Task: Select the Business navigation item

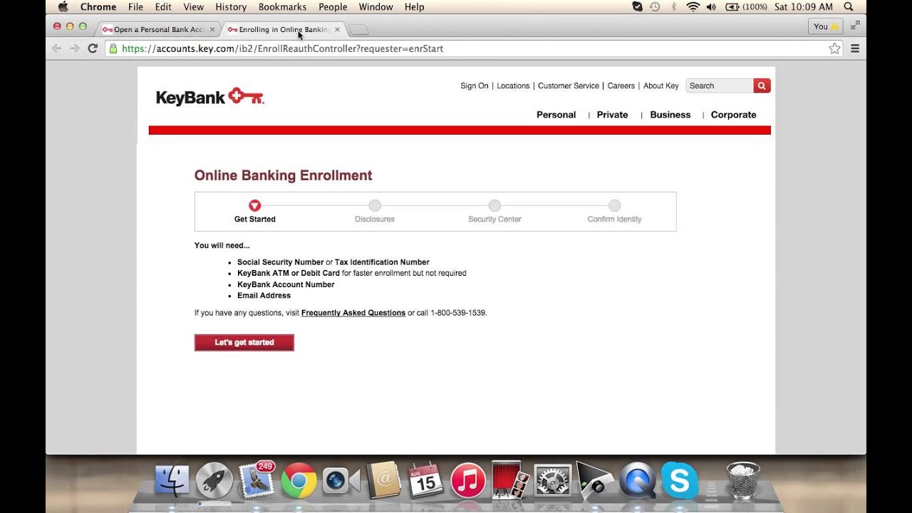Action: point(670,115)
